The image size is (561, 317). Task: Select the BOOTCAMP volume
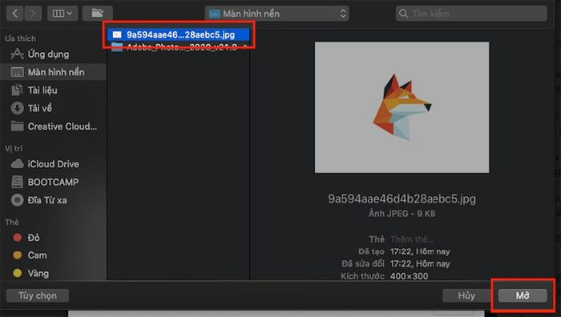[x=54, y=182]
